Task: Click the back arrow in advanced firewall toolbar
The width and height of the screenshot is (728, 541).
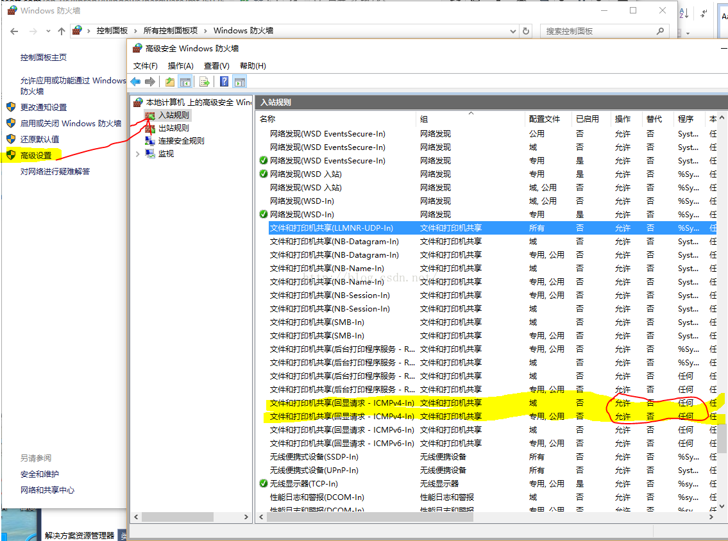Action: (x=135, y=82)
